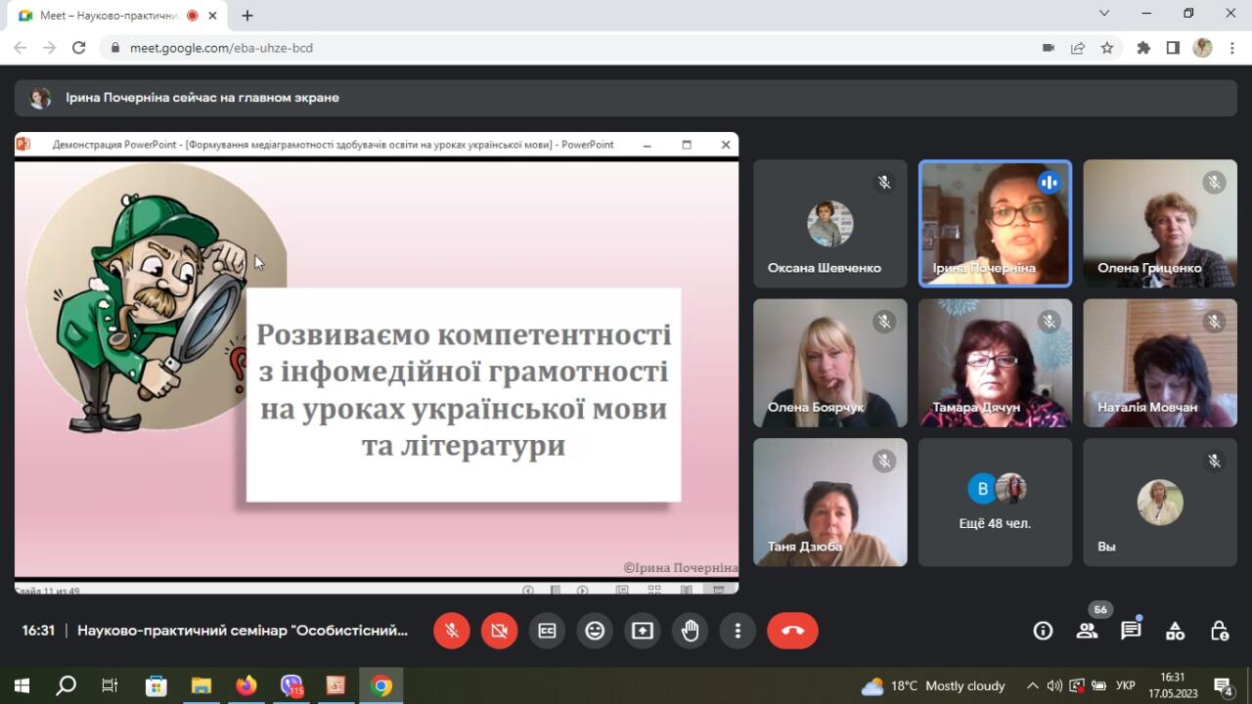Open a new Chrome tab

pos(247,16)
